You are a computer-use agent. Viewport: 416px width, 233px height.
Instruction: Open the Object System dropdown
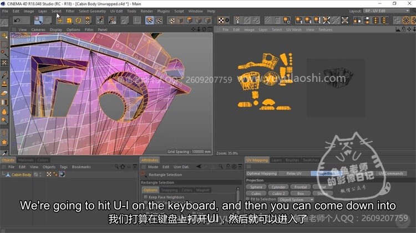(296, 200)
